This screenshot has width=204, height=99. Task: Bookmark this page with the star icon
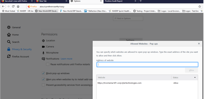coord(200,7)
